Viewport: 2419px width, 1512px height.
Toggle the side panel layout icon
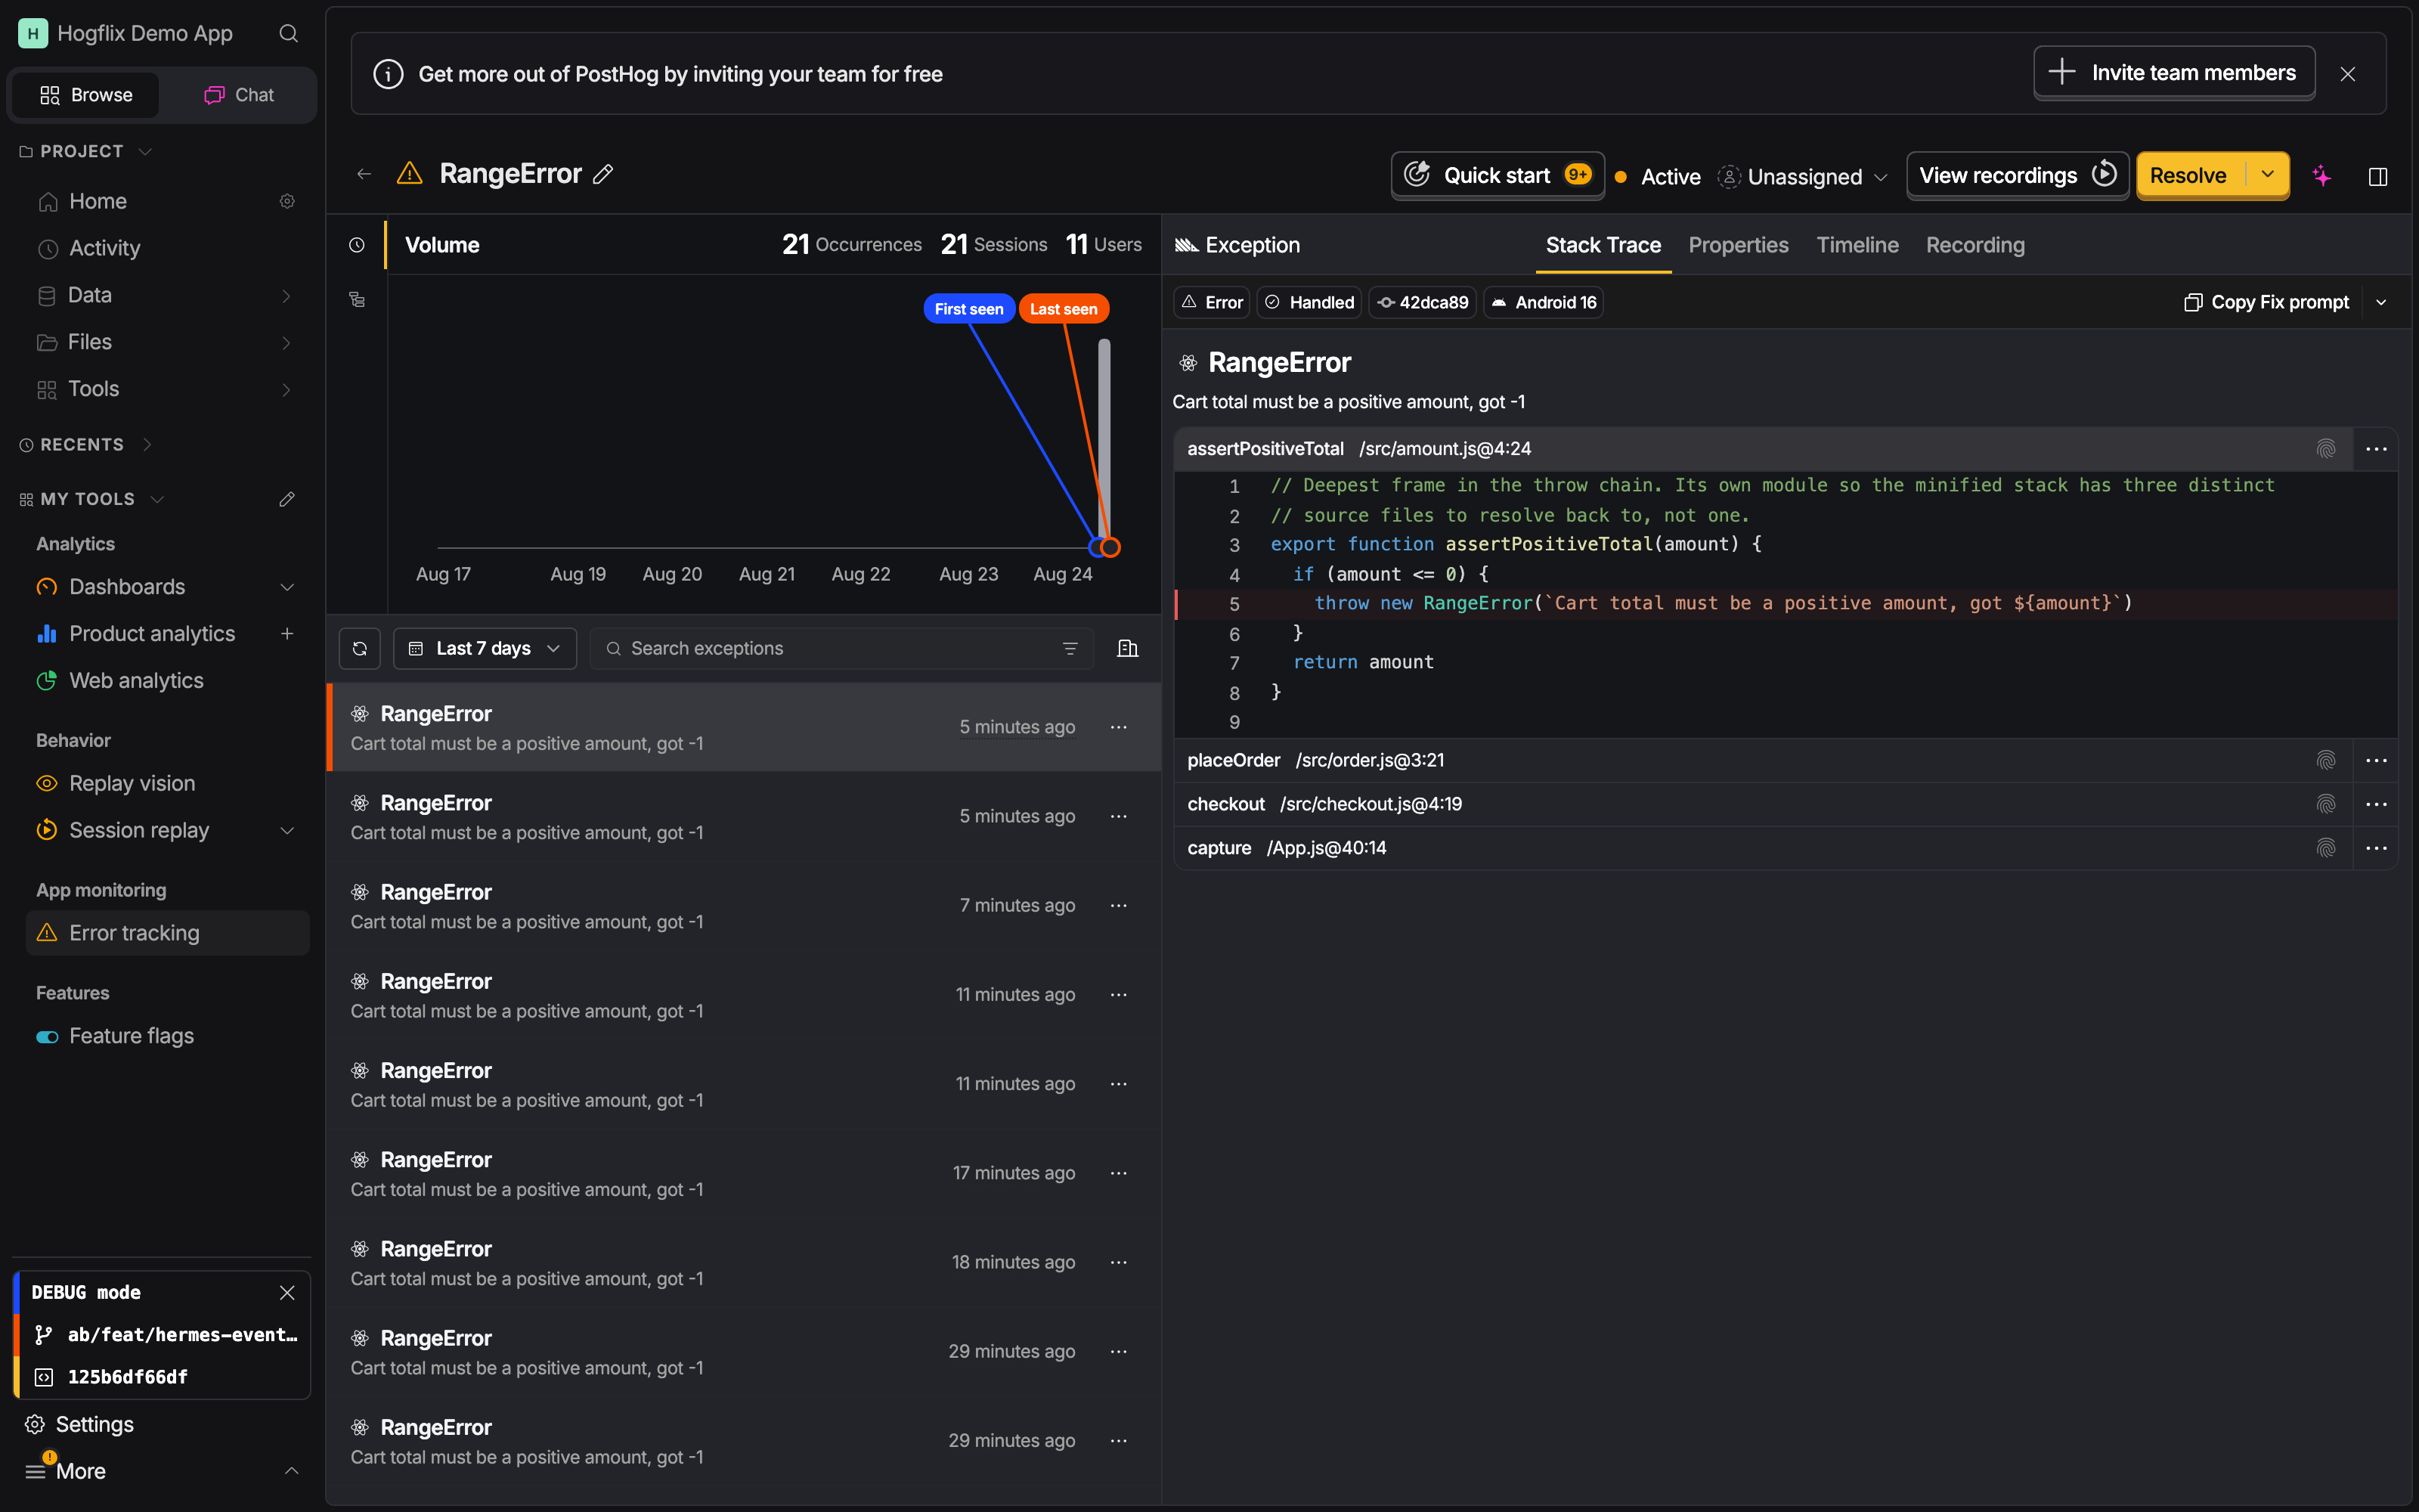[2378, 177]
